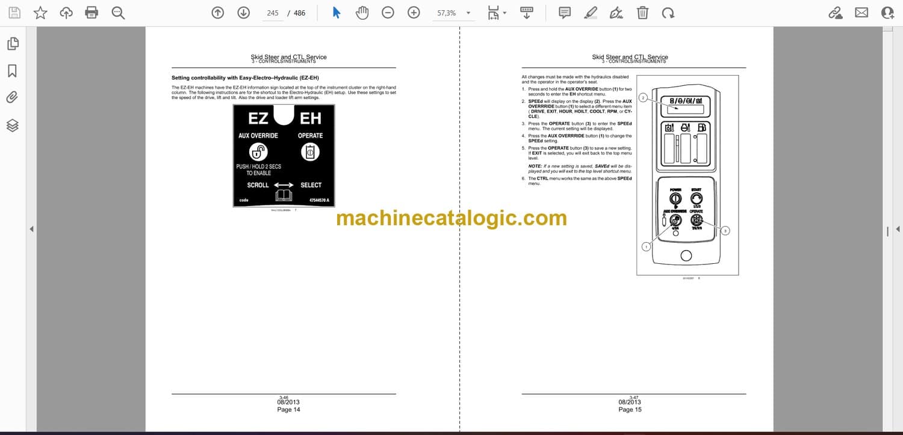Print the document with the printer icon
Screen dimensions: 903x435
click(x=92, y=13)
